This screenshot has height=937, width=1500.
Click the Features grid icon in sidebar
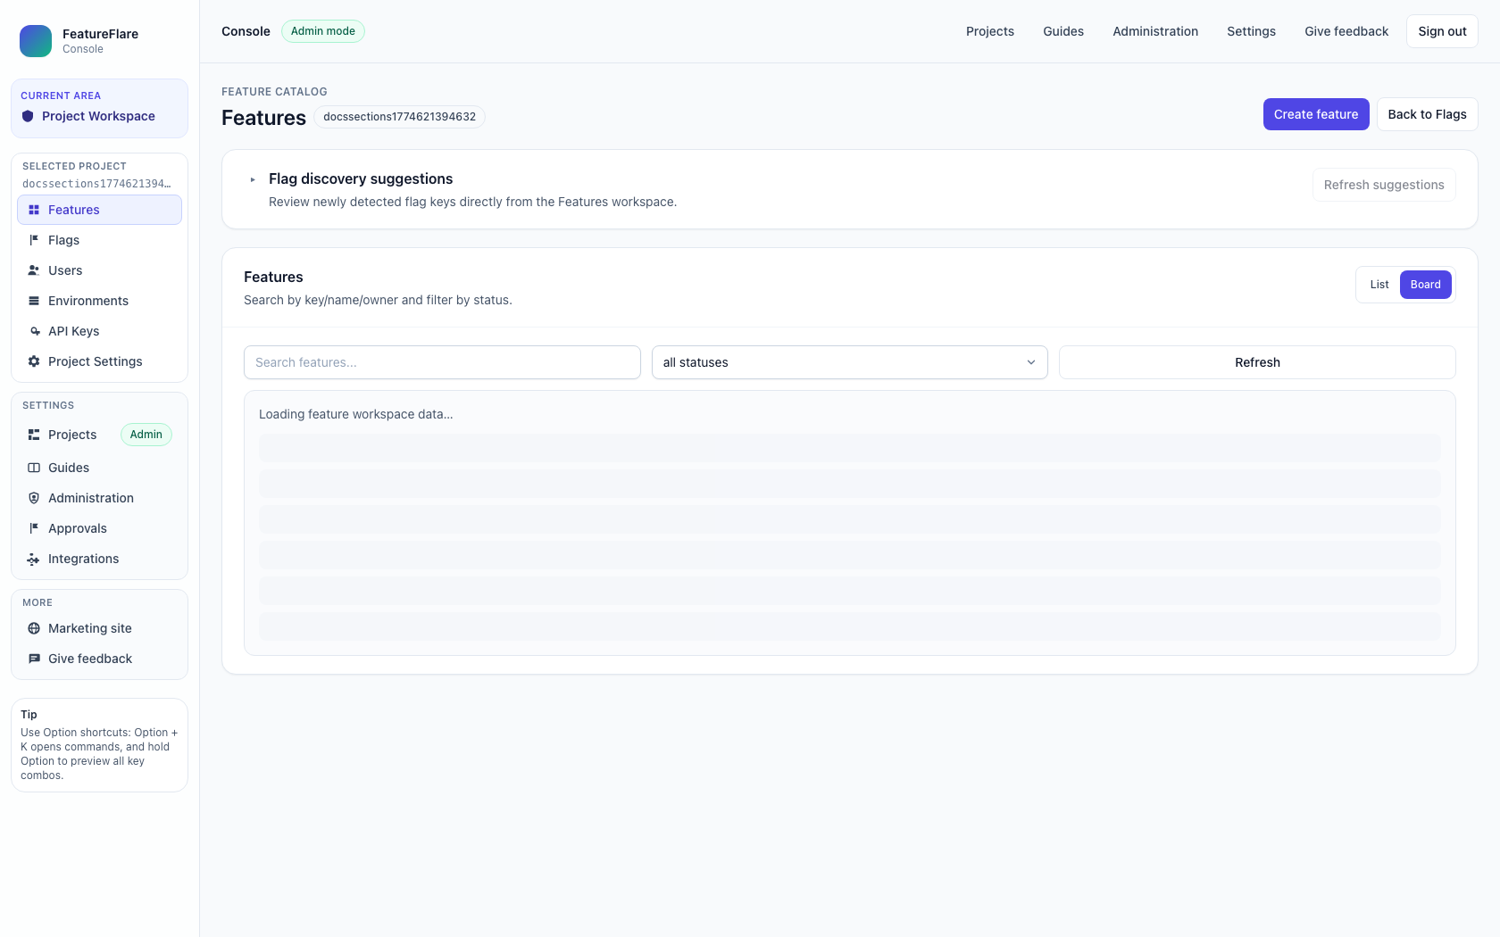click(34, 210)
